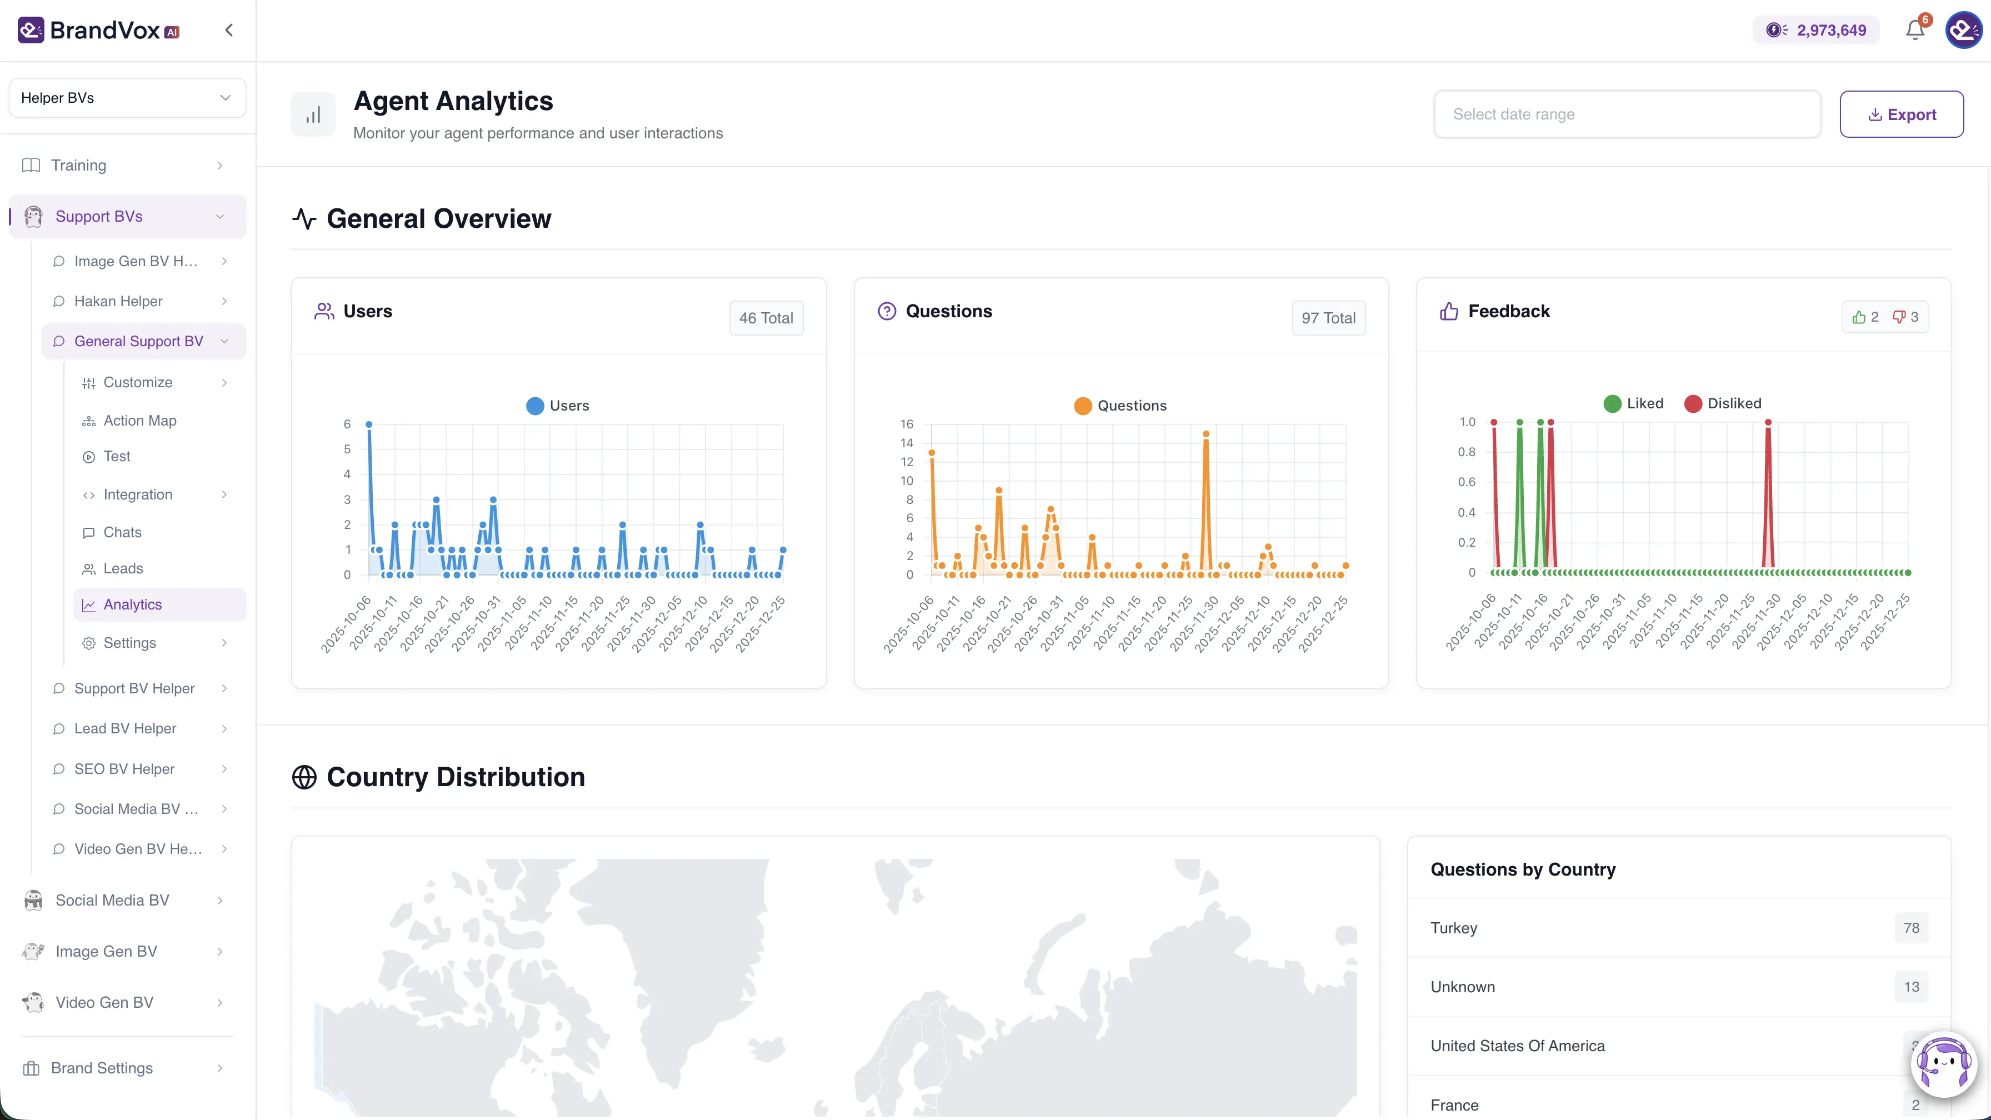Image resolution: width=1991 pixels, height=1120 pixels.
Task: Expand the Integration submenu chevron
Action: tap(224, 494)
